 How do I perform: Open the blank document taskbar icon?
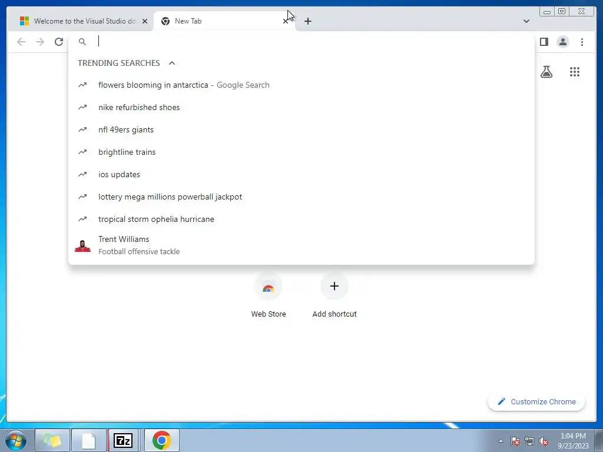(88, 440)
